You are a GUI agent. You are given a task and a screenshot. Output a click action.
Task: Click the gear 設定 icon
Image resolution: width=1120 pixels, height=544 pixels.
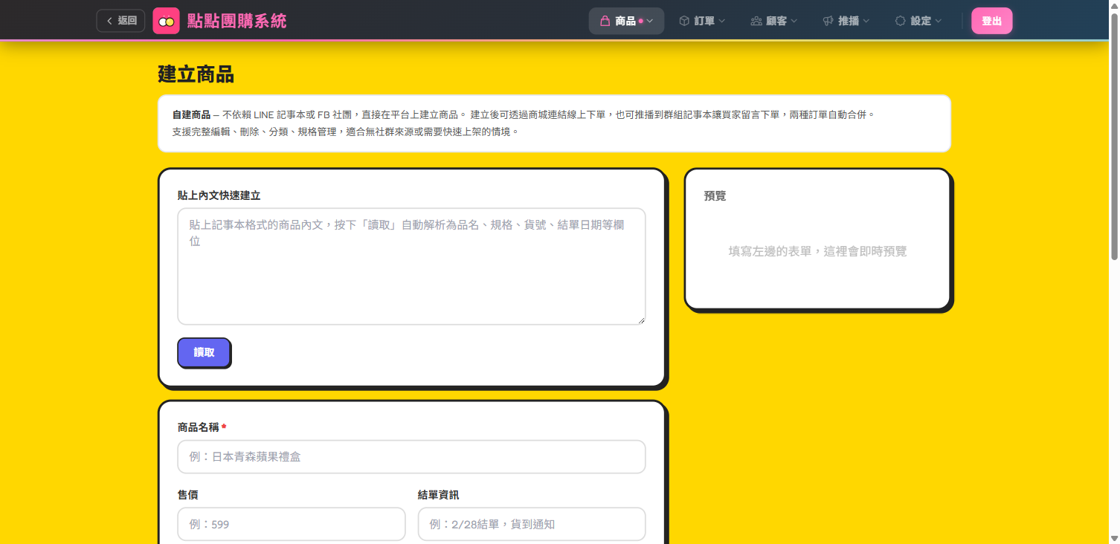pyautogui.click(x=899, y=20)
